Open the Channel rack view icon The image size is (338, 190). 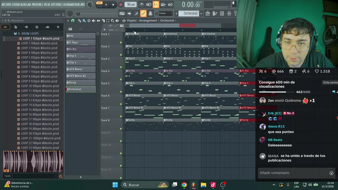[x=222, y=13]
